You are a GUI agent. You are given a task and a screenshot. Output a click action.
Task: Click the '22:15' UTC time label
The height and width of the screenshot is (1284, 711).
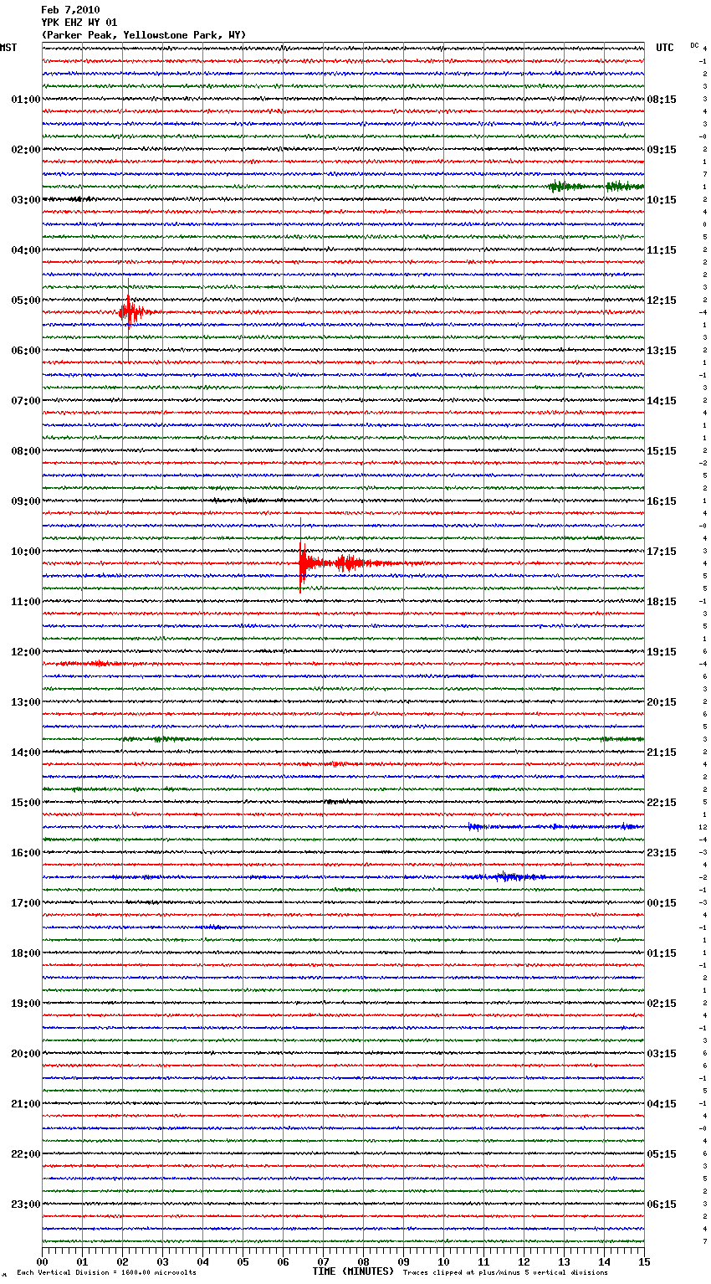point(662,803)
